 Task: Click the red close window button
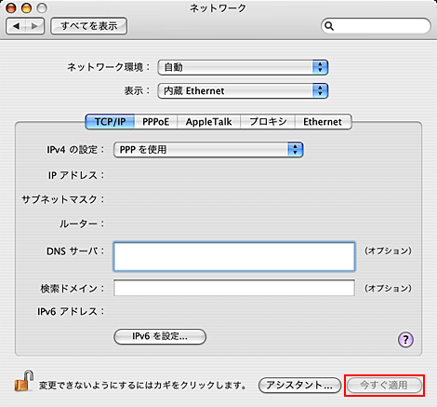11,8
